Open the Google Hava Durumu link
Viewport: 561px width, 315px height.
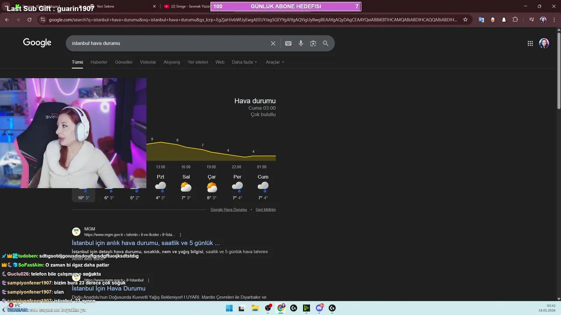(229, 210)
